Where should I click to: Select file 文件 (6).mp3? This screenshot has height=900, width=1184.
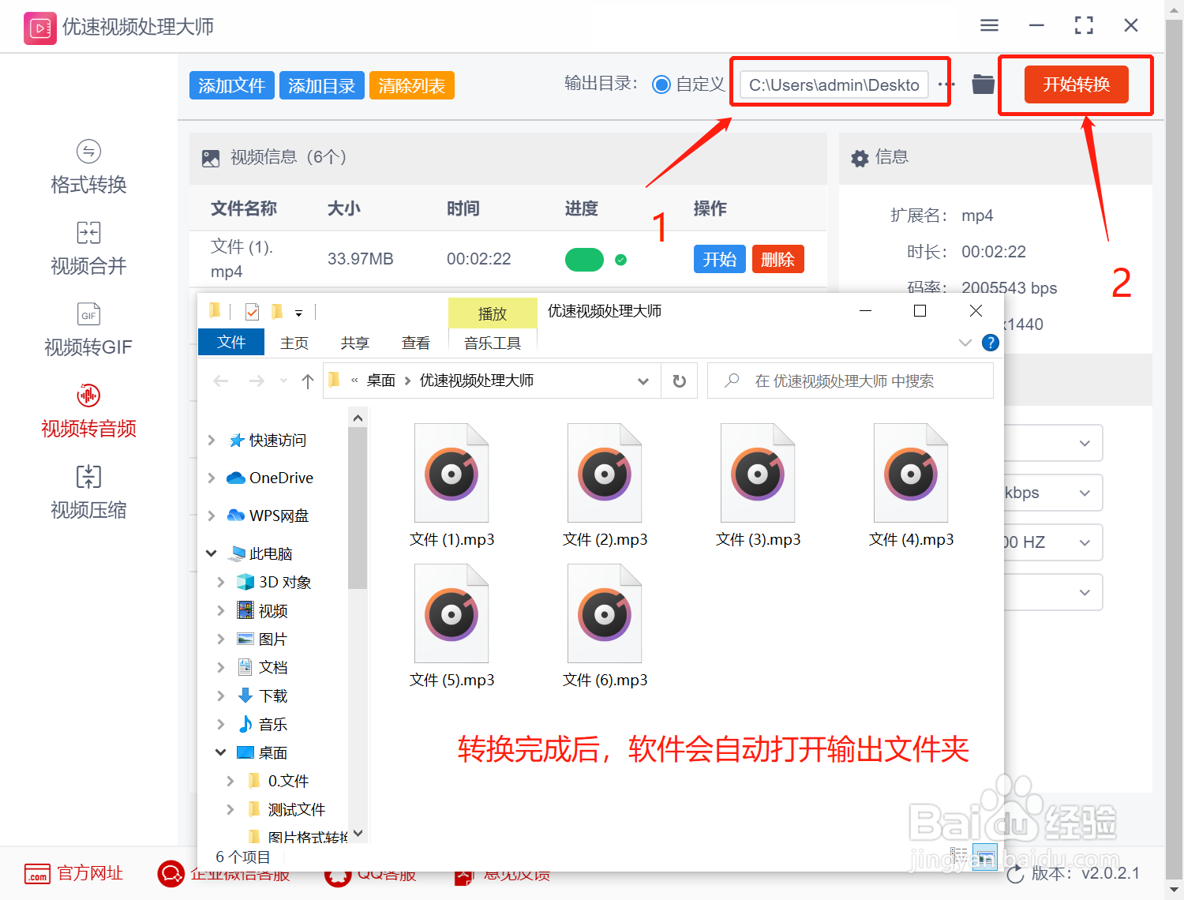coord(605,626)
